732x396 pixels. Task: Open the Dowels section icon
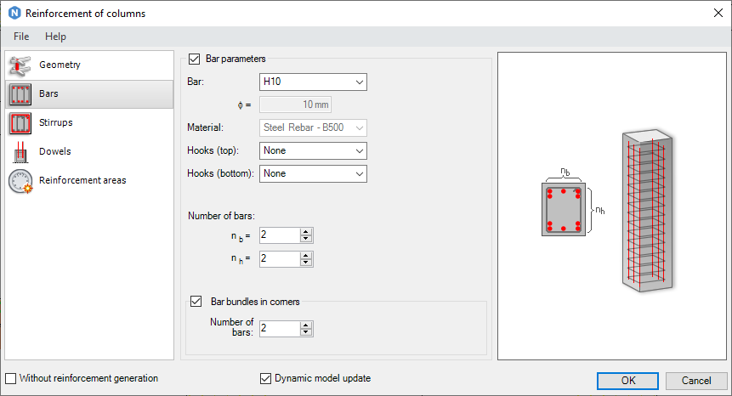[x=20, y=152]
